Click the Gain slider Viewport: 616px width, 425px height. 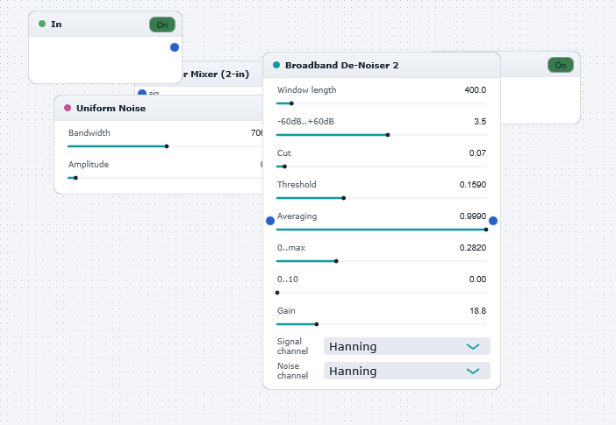pyautogui.click(x=382, y=324)
